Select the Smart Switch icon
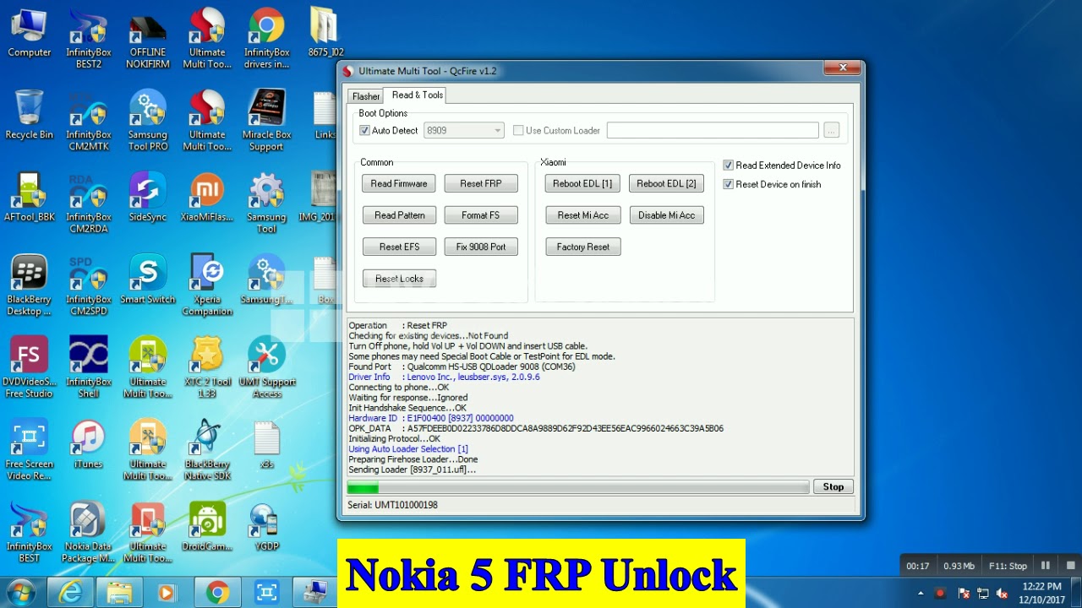This screenshot has width=1082, height=608. [148, 280]
